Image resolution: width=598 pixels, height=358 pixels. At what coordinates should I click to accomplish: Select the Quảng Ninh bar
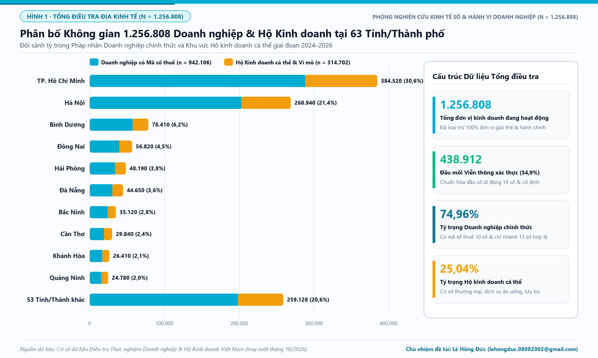pyautogui.click(x=99, y=278)
